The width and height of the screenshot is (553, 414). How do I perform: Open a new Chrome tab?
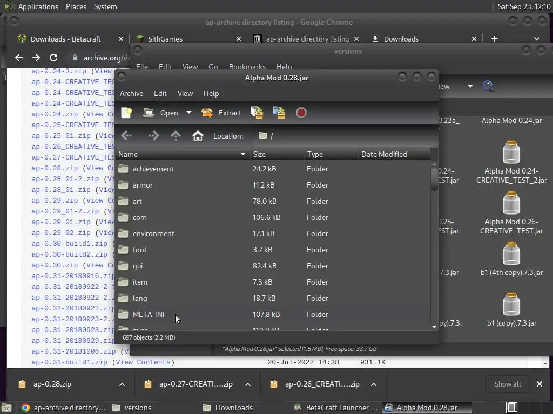coord(495,39)
